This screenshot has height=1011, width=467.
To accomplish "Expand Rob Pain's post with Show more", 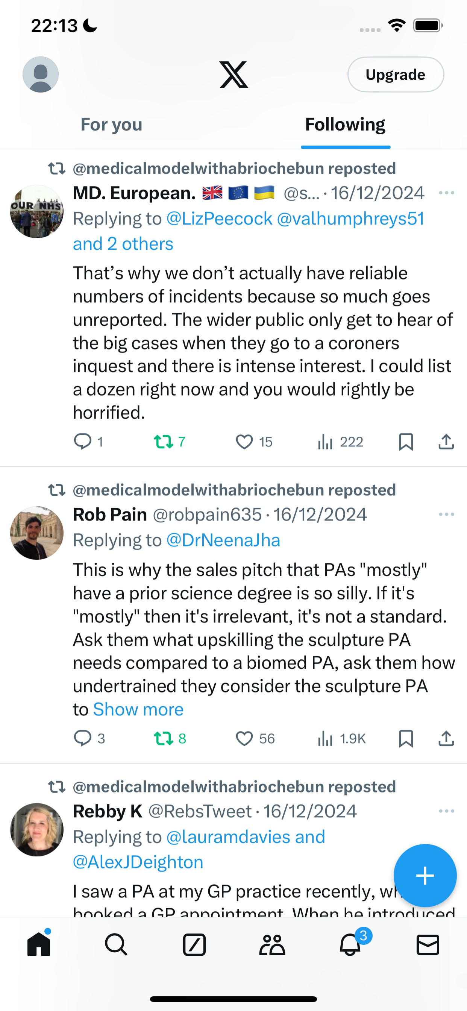I will pyautogui.click(x=138, y=709).
